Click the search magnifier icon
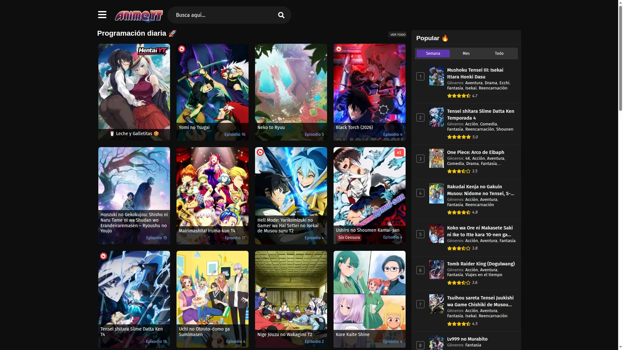The height and width of the screenshot is (350, 623). pos(281,15)
